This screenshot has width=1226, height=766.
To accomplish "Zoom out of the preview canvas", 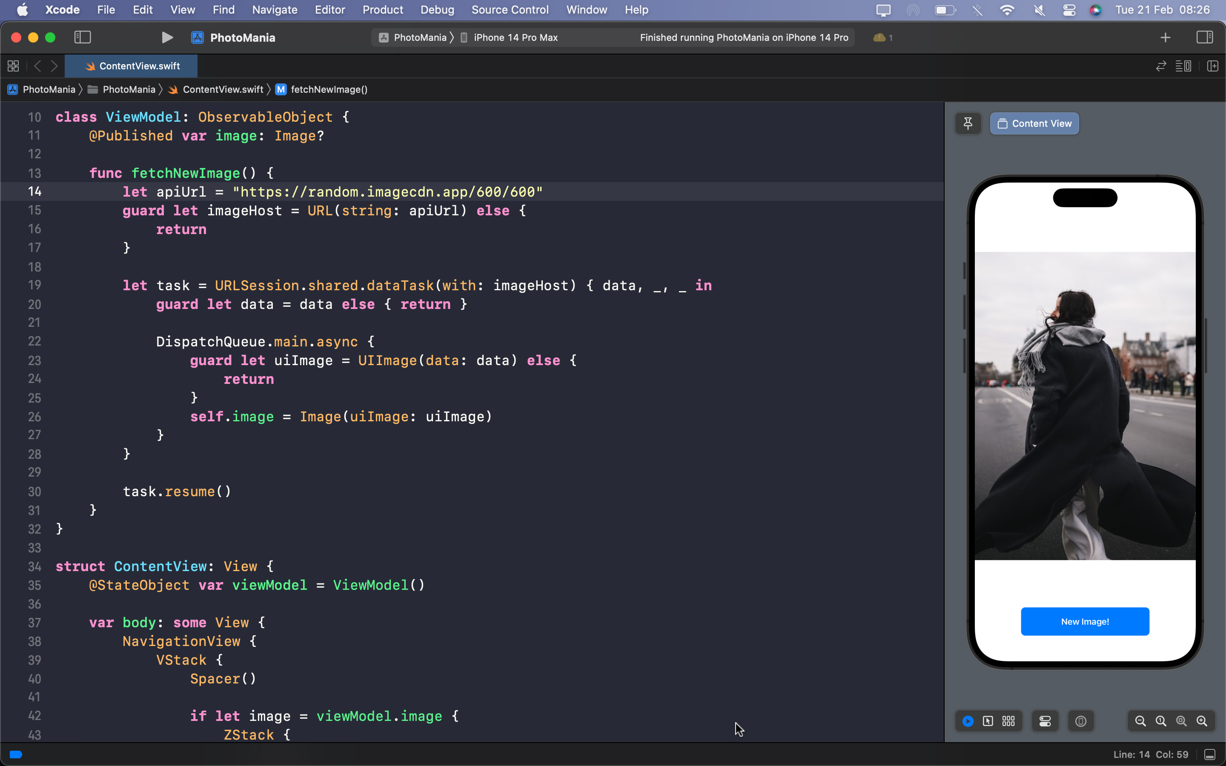I will (x=1140, y=721).
